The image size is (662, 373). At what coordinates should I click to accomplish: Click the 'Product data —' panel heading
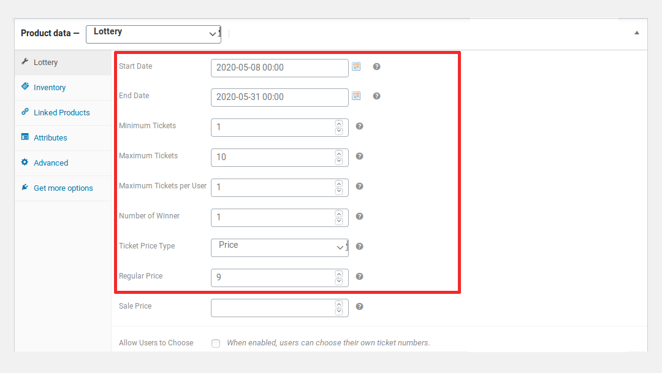50,33
